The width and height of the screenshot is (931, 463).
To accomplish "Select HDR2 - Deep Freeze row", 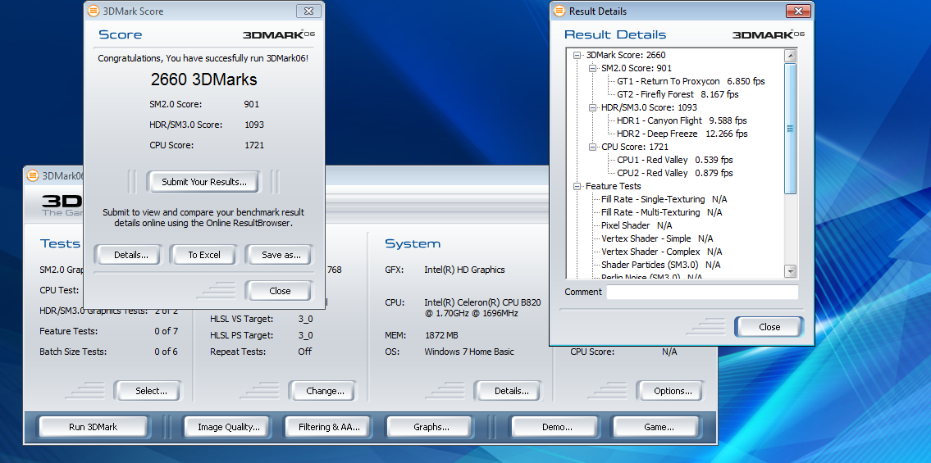I will [x=682, y=134].
